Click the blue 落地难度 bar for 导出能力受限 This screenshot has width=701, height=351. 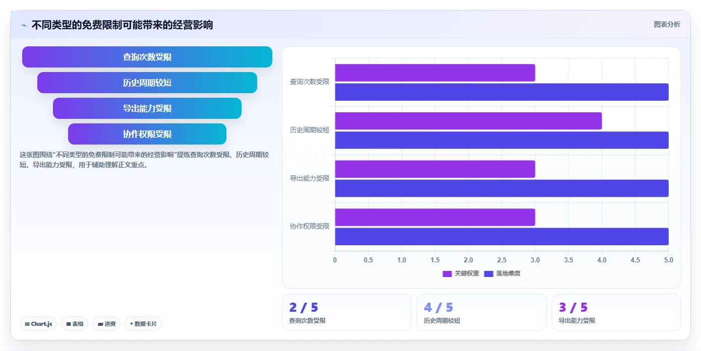502,188
